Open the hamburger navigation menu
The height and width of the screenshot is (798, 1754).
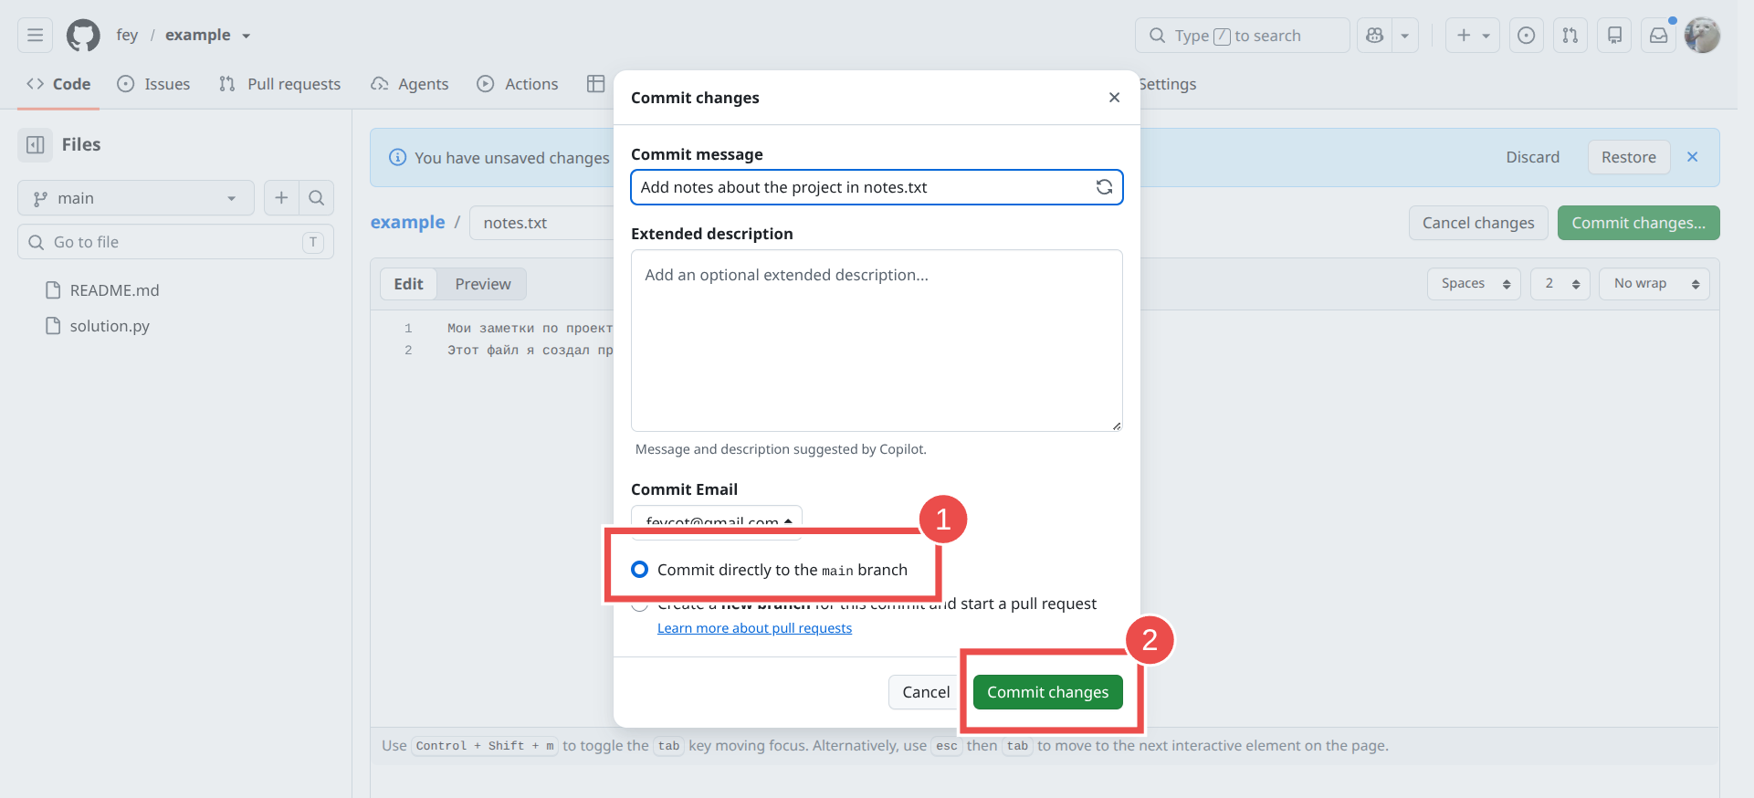point(35,36)
